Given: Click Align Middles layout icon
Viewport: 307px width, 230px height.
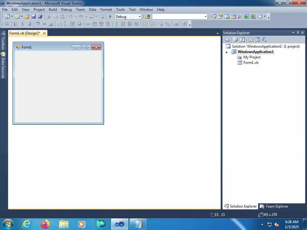Looking at the screenshot, I should [44, 24].
